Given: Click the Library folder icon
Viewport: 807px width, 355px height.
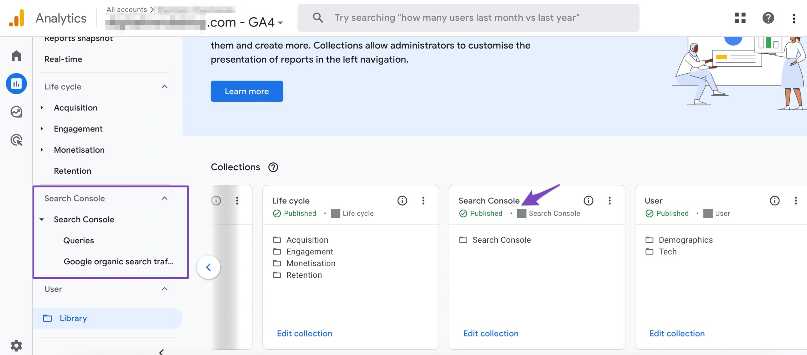Looking at the screenshot, I should coord(47,318).
